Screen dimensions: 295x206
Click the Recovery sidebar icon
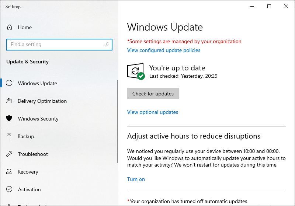click(9, 171)
